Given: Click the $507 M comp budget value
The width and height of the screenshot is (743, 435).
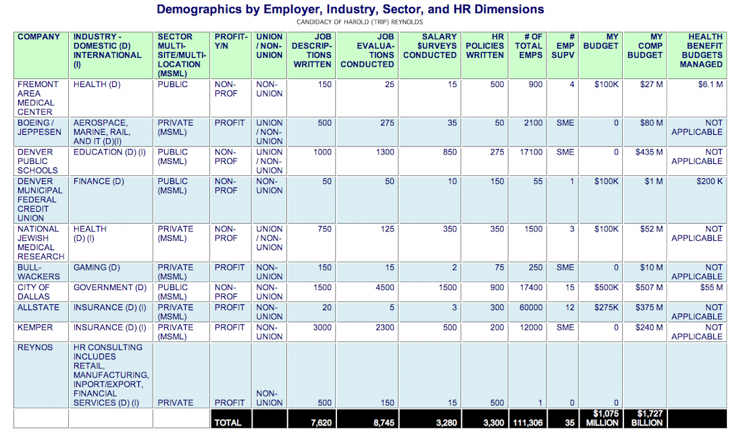Looking at the screenshot, I should [649, 288].
